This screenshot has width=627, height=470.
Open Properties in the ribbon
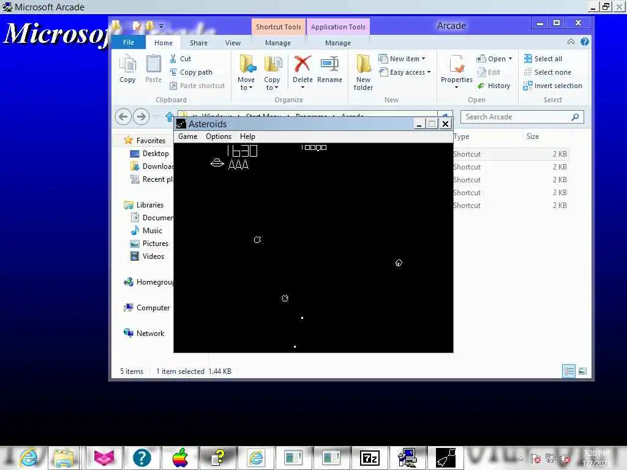pos(457,72)
